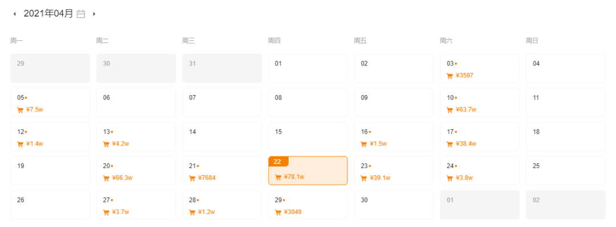The image size is (616, 227).
Task: Open the ¥39.1w amount on day 23
Action: [x=380, y=178]
